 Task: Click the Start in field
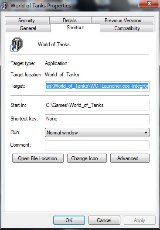(97, 106)
